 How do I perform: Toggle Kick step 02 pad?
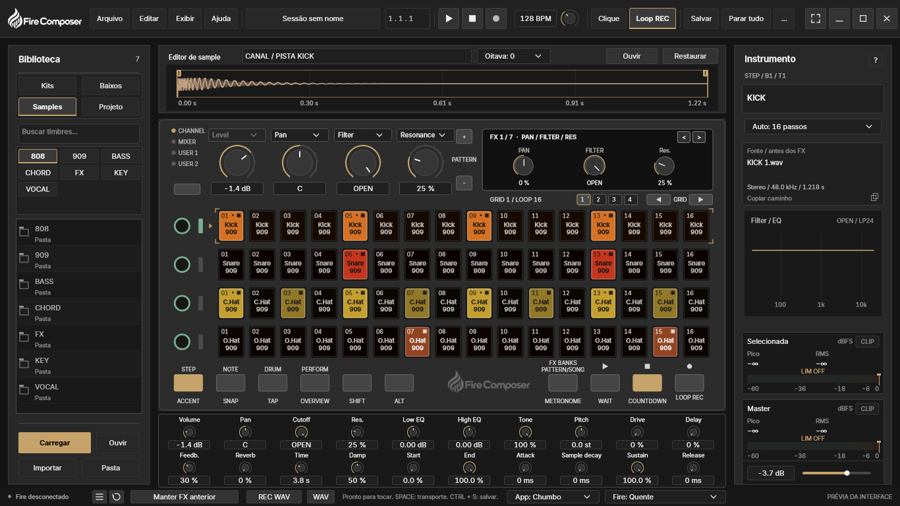[x=262, y=225]
